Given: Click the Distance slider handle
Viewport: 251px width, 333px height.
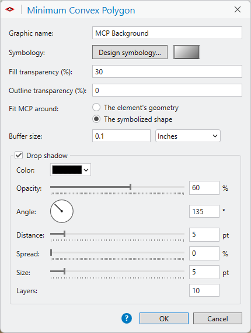Looking at the screenshot, I should tap(64, 234).
